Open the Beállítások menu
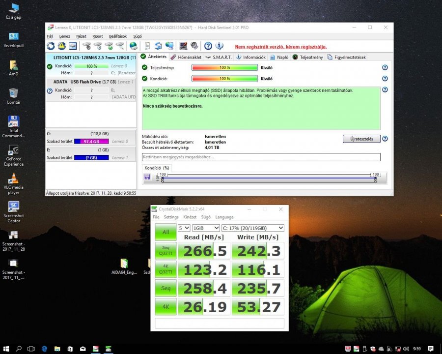Screen dimensions: 442x354 118,36
